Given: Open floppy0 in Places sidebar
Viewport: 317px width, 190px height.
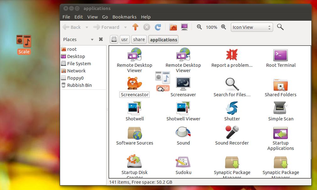Looking at the screenshot, I should (83, 78).
